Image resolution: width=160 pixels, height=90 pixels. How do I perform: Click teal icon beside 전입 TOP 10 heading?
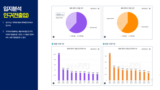click(x=104, y=44)
